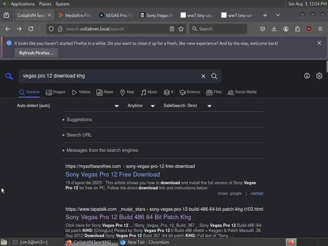The width and height of the screenshot is (328, 246).
Task: Switch to the Sony.Vegas.P tab
Action: pyautogui.click(x=156, y=15)
